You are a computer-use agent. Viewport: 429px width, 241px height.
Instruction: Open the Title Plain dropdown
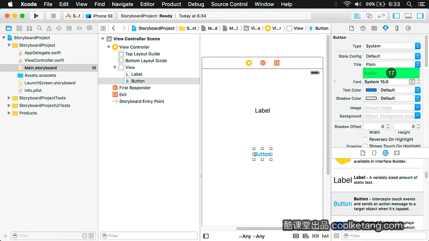(392, 64)
